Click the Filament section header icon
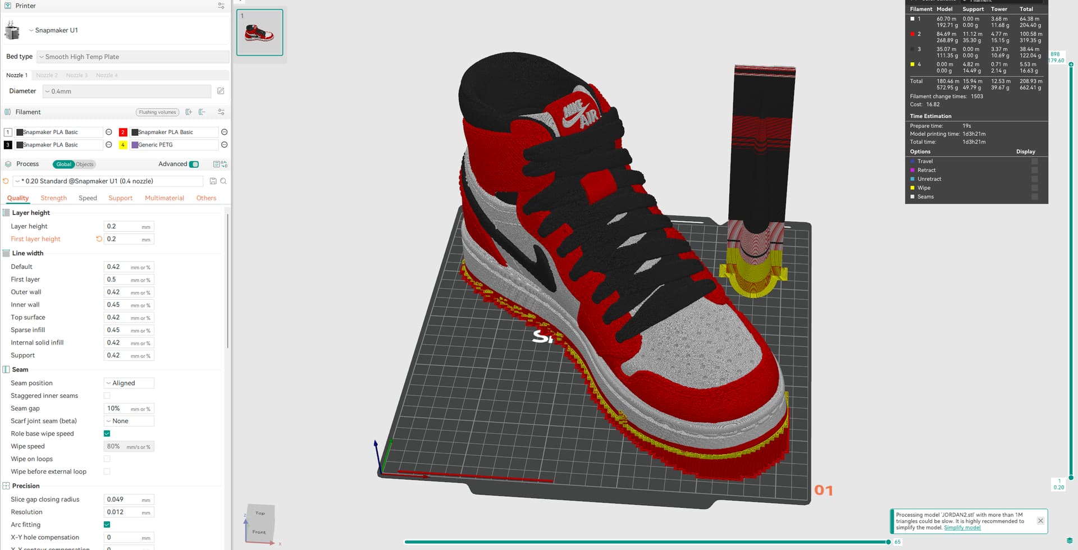This screenshot has height=550, width=1078. 8,112
